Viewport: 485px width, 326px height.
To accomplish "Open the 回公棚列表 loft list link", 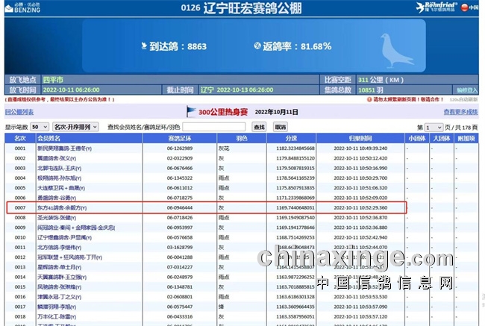I will click(20, 112).
